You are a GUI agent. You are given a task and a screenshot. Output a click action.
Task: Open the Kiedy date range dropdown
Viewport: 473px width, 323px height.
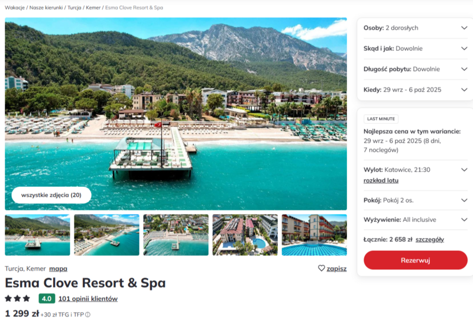point(416,90)
